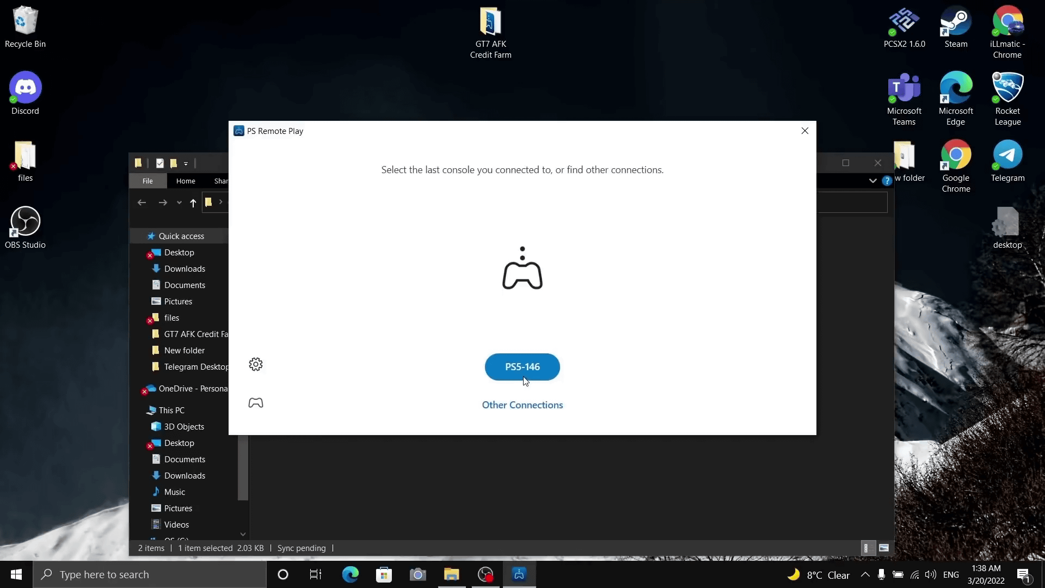1045x588 pixels.
Task: Open Downloads under Quick access
Action: point(185,269)
